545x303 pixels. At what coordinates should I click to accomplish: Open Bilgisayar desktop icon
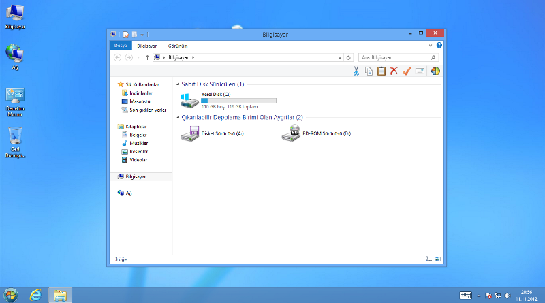[15, 16]
